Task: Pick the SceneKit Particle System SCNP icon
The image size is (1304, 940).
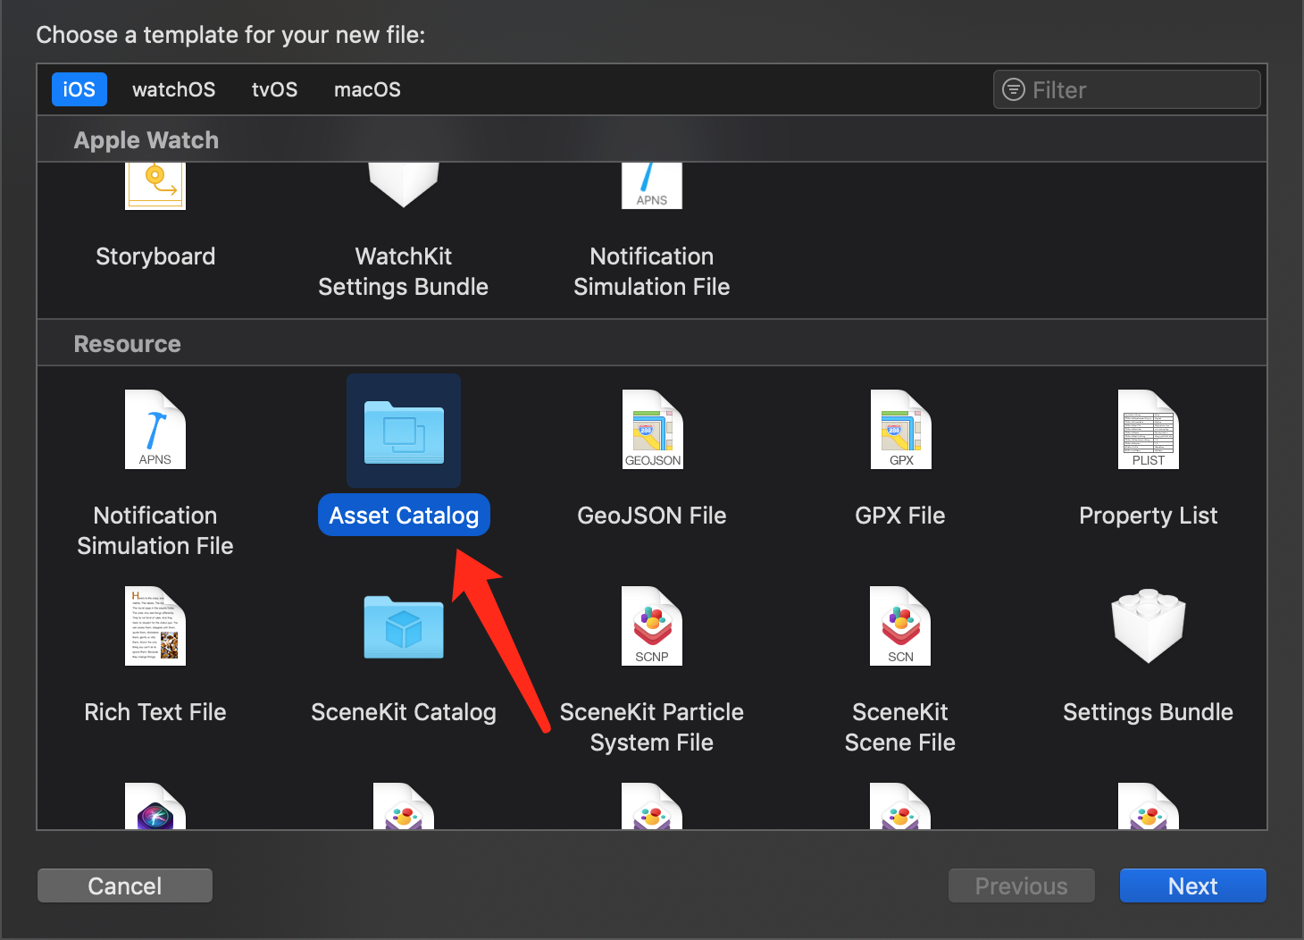Action: point(652,626)
